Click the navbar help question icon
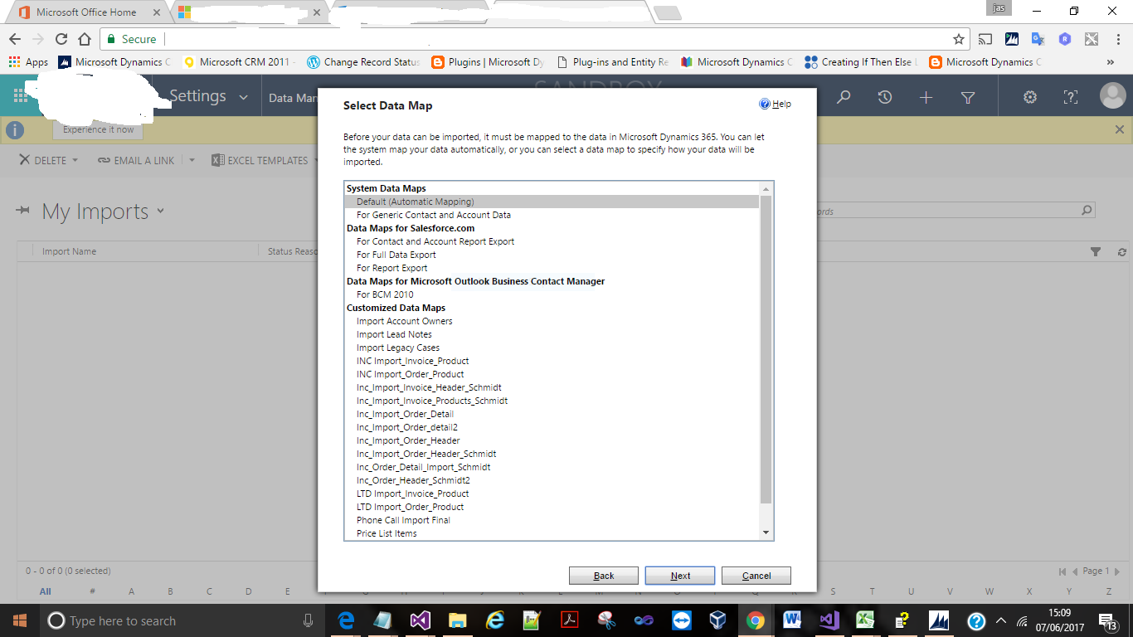This screenshot has height=637, width=1133. pyautogui.click(x=1070, y=97)
